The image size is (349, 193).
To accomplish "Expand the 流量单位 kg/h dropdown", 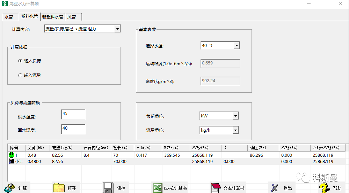I will 235,130.
